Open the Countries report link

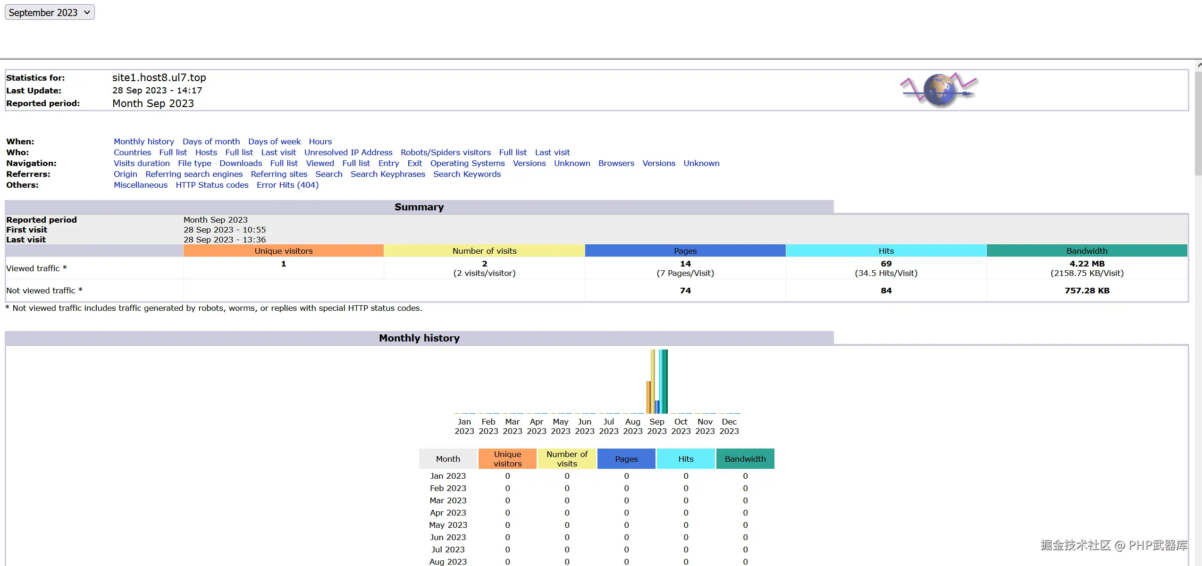[x=132, y=152]
